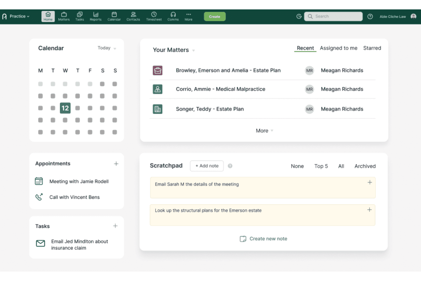Click the user avatar next to Able Cliche Law
The image size is (421, 281).
[413, 16]
